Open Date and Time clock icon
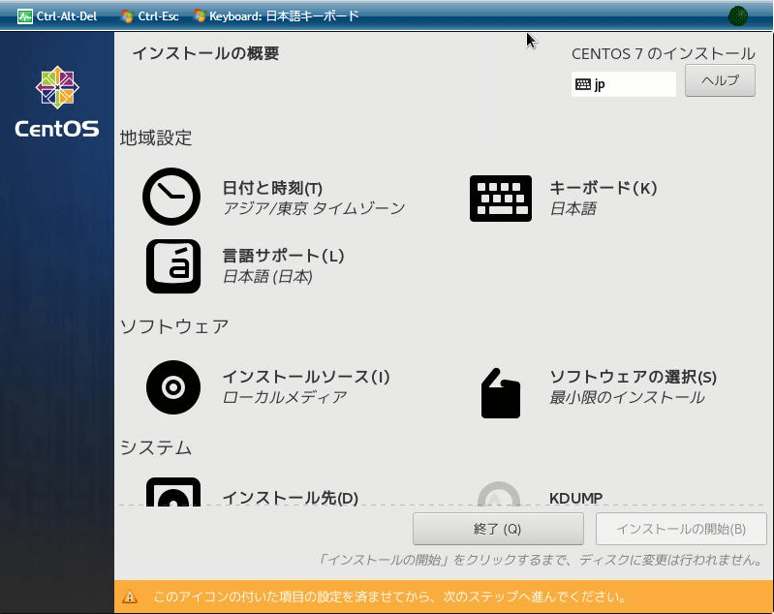 coord(171,197)
